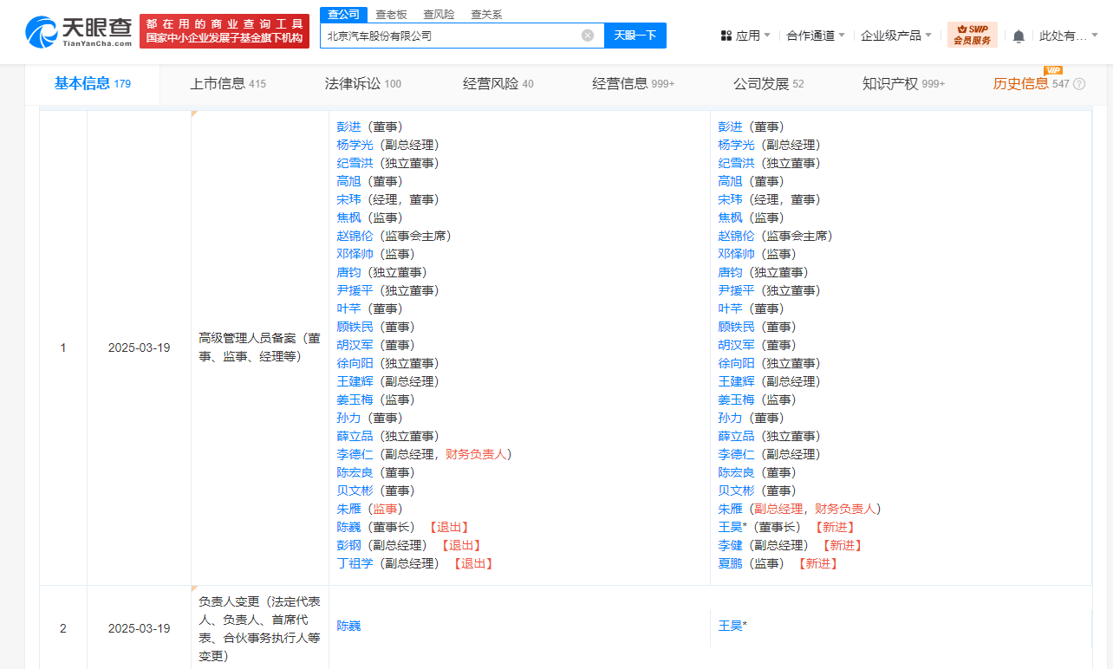Image resolution: width=1113 pixels, height=669 pixels.
Task: Open 彭进 in the before-change column
Action: tap(349, 127)
